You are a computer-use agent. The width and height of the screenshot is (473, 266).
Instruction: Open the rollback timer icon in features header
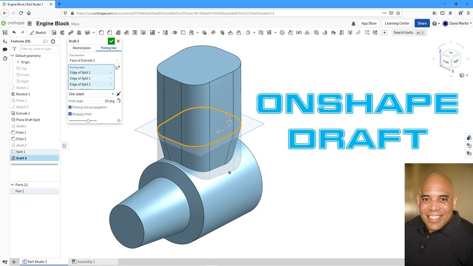pyautogui.click(x=53, y=41)
